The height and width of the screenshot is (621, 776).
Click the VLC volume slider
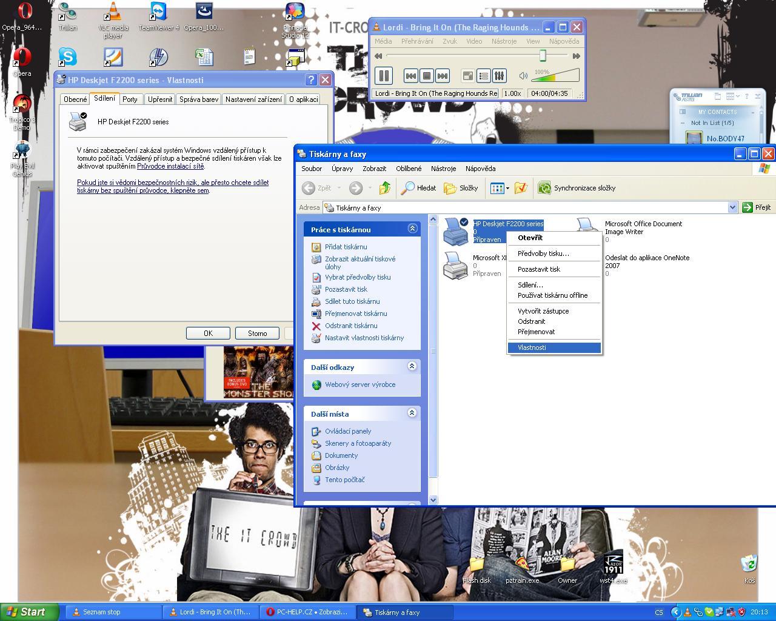coord(555,76)
